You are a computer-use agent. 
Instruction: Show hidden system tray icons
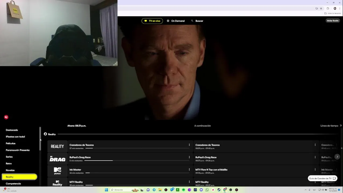click(x=306, y=190)
